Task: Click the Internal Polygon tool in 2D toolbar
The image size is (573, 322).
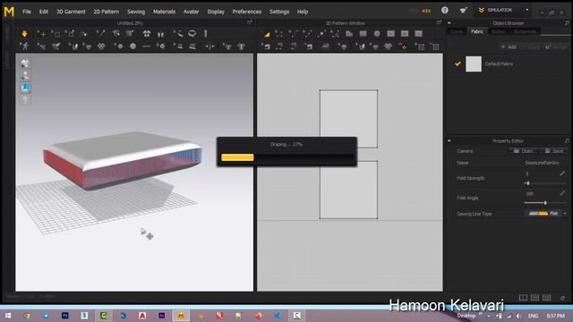Action: click(x=390, y=34)
